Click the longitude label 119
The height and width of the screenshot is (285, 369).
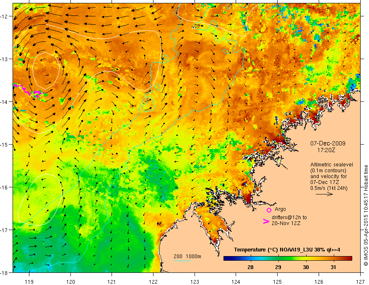coord(29,282)
